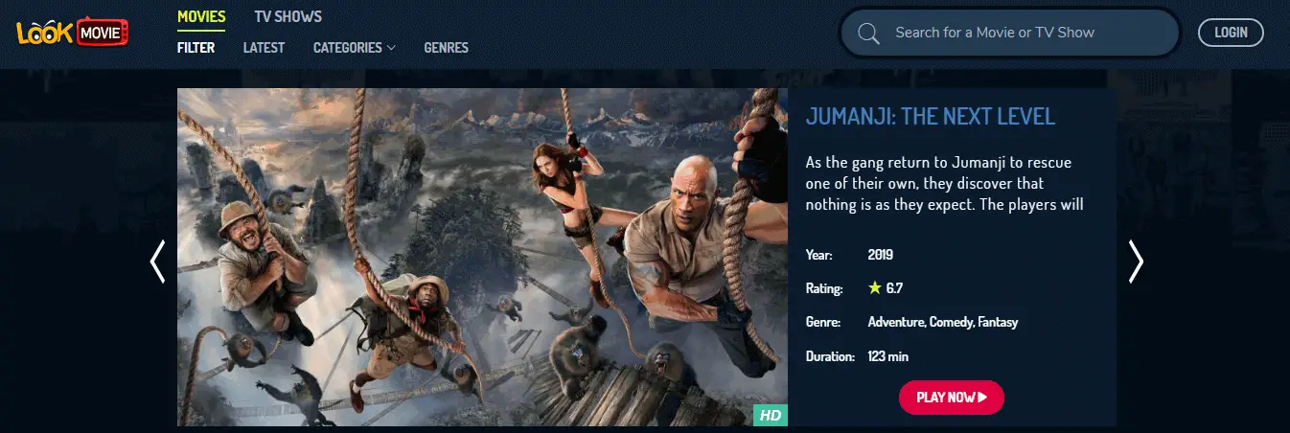This screenshot has height=433, width=1290.
Task: Click the Login button
Action: [1231, 33]
